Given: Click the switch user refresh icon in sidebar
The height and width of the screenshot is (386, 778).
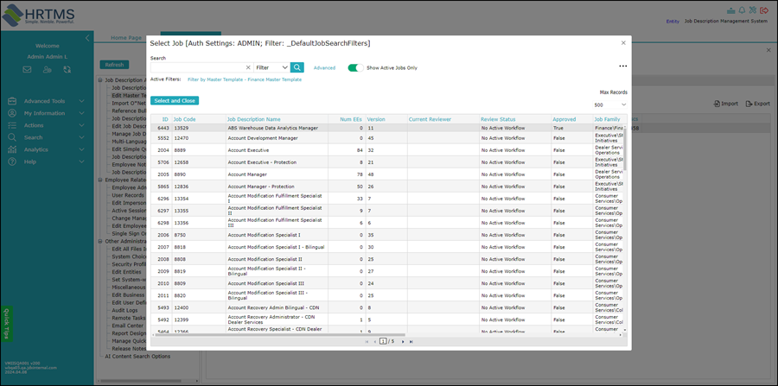Looking at the screenshot, I should [67, 70].
